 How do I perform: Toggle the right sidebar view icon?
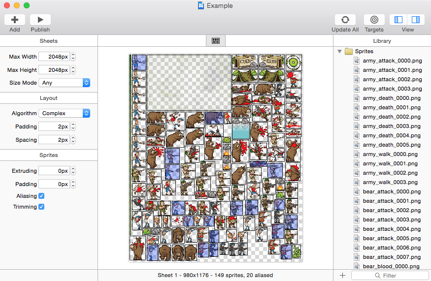click(x=416, y=20)
